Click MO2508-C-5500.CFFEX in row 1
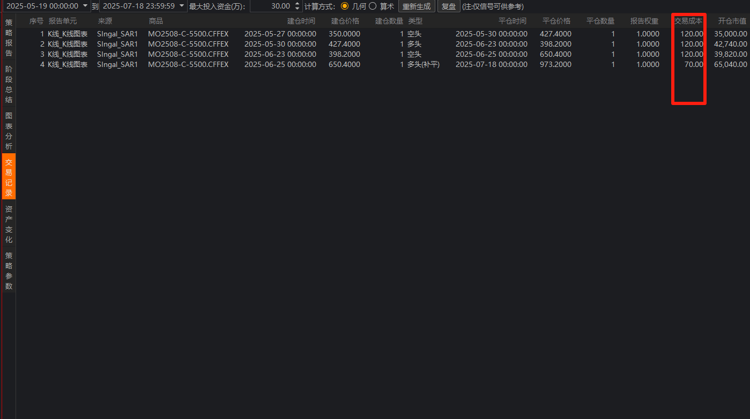750x419 pixels. (188, 34)
